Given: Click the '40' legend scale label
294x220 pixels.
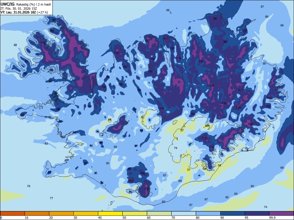Looking at the screenshot, I should [100, 218].
